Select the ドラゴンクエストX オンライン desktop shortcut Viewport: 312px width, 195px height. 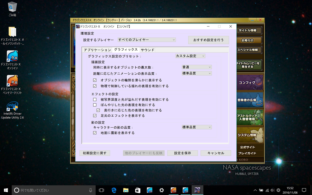click(x=12, y=60)
